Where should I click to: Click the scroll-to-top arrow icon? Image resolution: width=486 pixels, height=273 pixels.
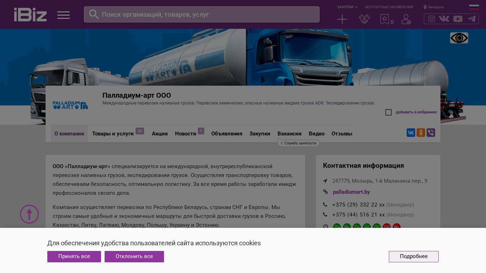[x=30, y=214]
